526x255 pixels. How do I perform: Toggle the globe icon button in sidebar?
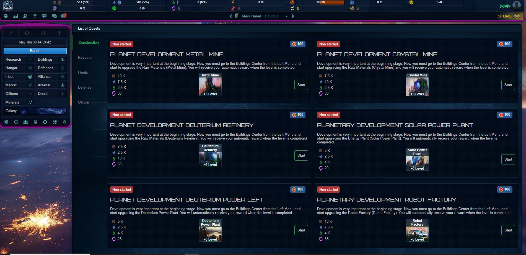(x=43, y=33)
